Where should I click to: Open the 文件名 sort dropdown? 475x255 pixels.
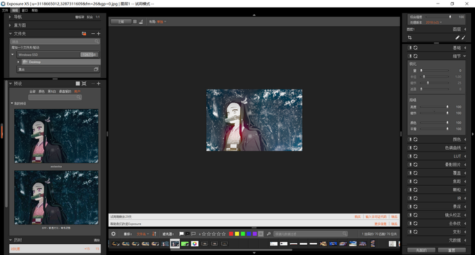[x=142, y=234]
